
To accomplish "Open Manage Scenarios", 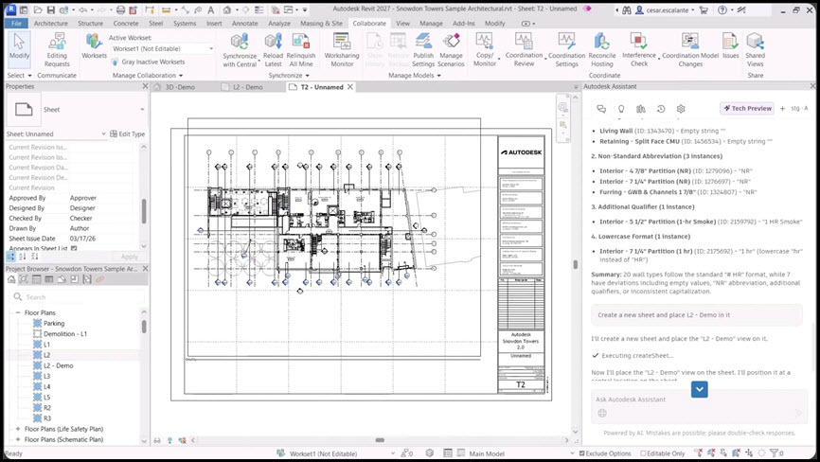I will [x=452, y=50].
